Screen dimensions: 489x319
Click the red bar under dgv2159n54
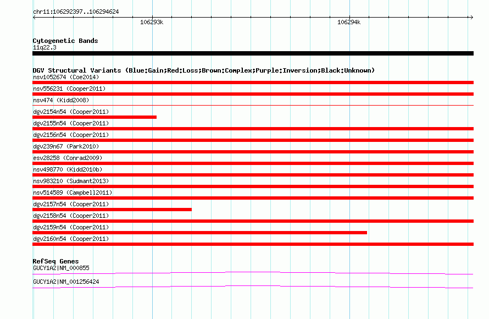pos(199,233)
